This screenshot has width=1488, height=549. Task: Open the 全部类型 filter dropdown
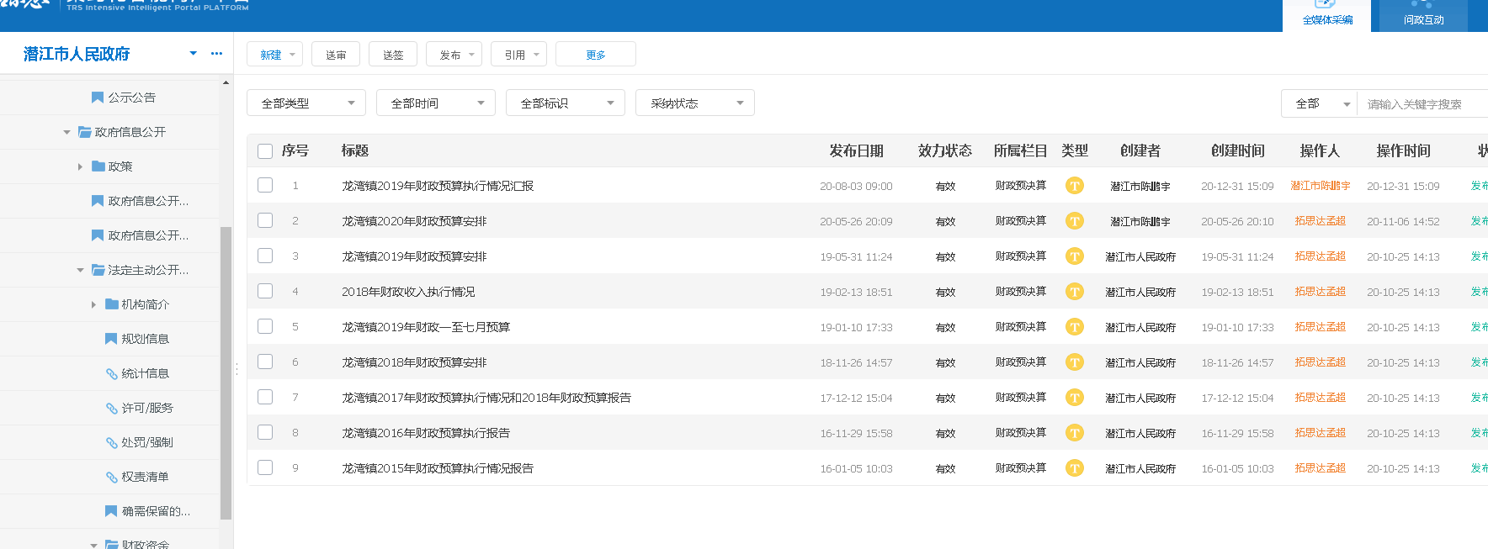tap(306, 103)
